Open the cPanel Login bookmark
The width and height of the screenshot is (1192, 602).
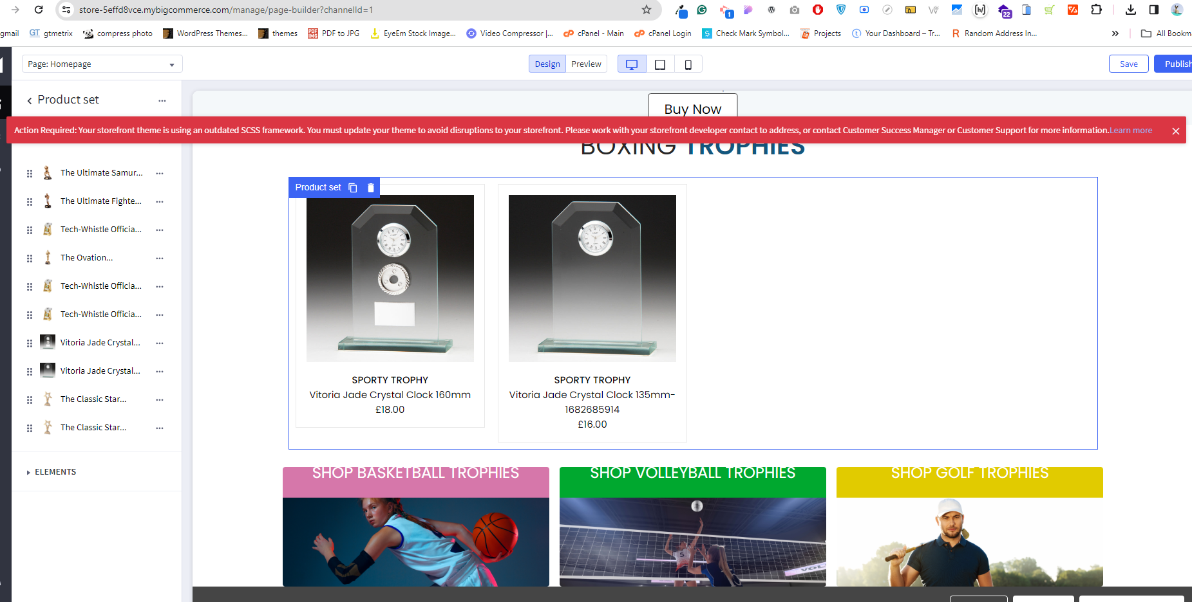pos(663,33)
